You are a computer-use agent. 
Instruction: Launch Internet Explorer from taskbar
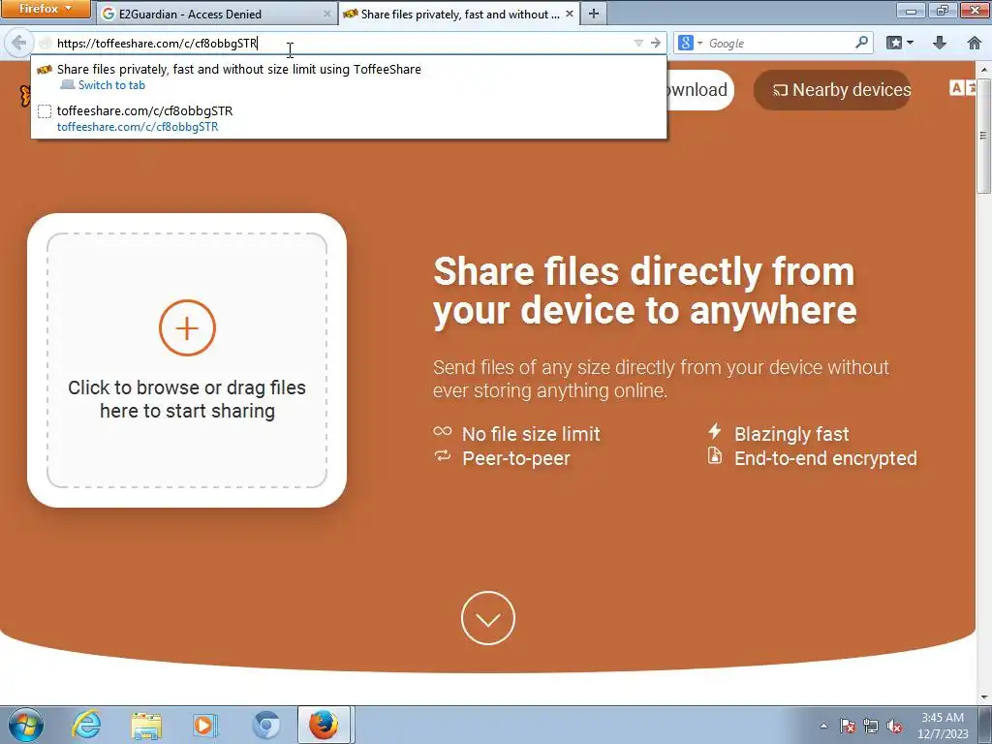(86, 725)
